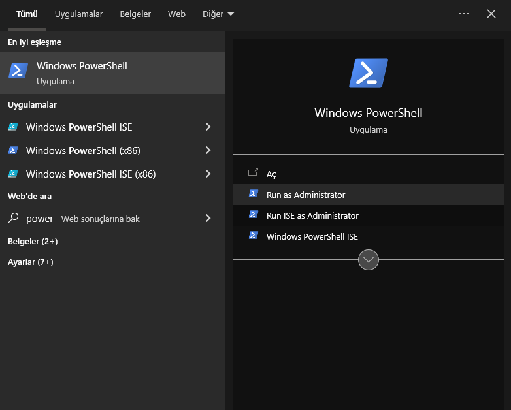Click the Web'de ara section heading

point(29,196)
